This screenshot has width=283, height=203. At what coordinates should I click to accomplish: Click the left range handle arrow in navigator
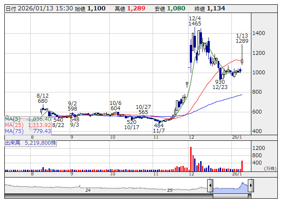(x=210, y=186)
